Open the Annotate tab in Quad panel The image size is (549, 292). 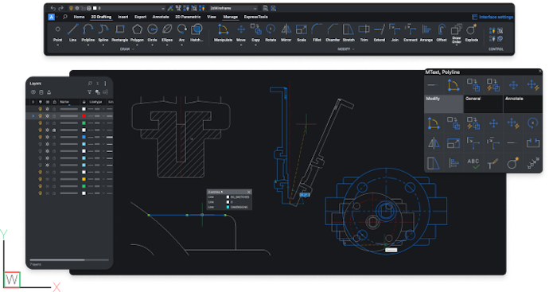pos(523,104)
